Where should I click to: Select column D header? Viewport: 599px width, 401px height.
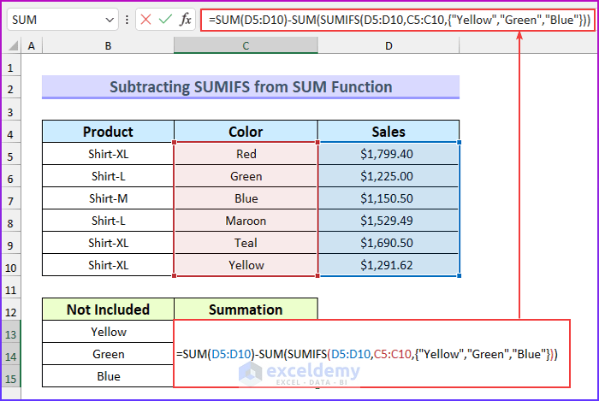[x=388, y=46]
